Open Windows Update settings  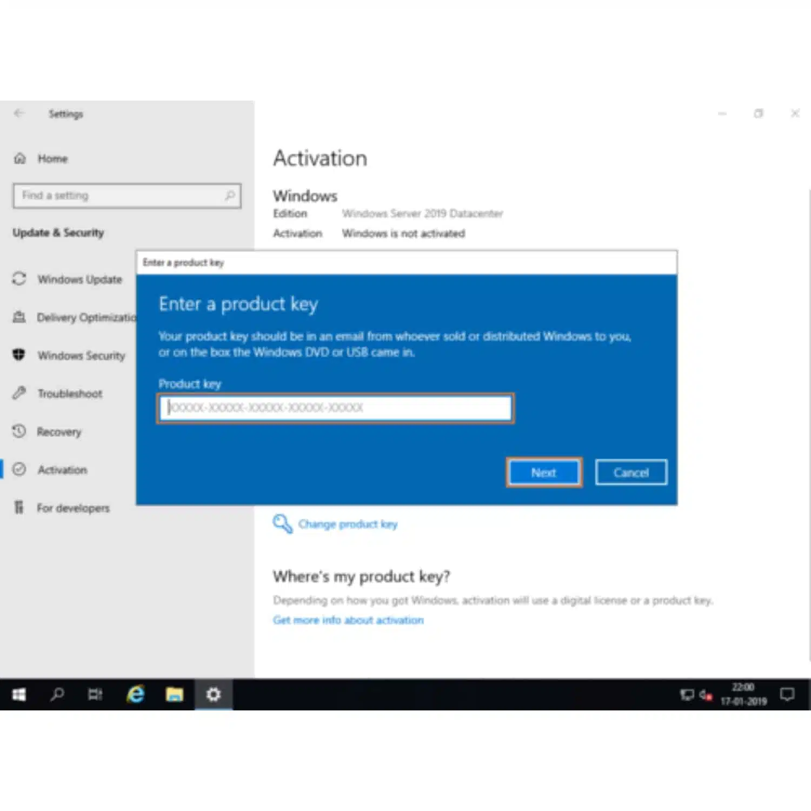[x=79, y=280]
